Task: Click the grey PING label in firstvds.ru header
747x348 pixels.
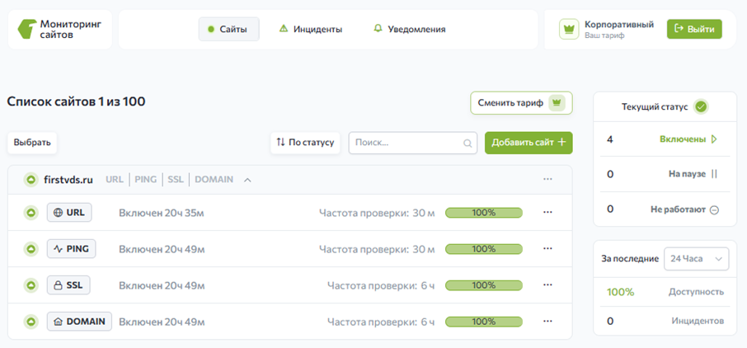Action: coord(145,180)
